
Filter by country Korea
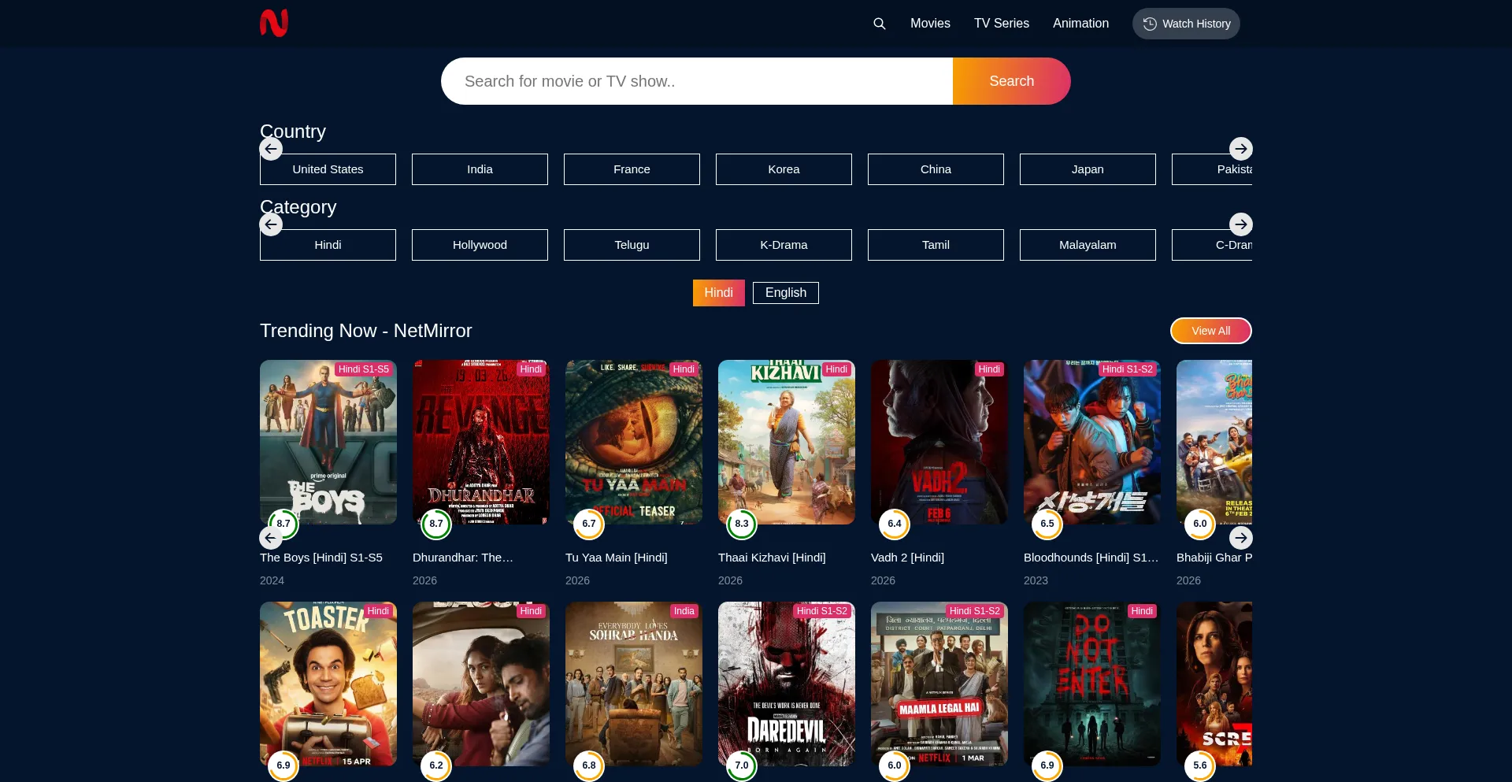pos(784,169)
